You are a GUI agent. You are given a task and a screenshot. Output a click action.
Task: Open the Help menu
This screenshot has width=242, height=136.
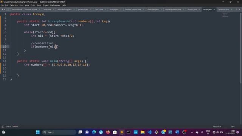pyautogui.click(x=64, y=5)
